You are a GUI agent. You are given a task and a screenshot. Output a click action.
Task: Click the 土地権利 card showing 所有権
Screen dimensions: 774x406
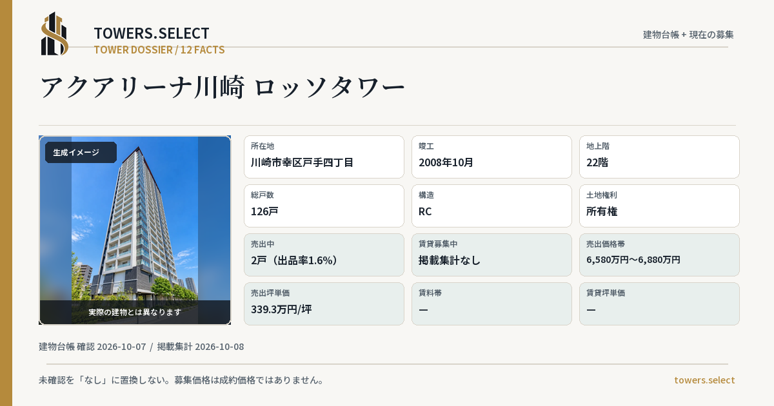pyautogui.click(x=659, y=206)
